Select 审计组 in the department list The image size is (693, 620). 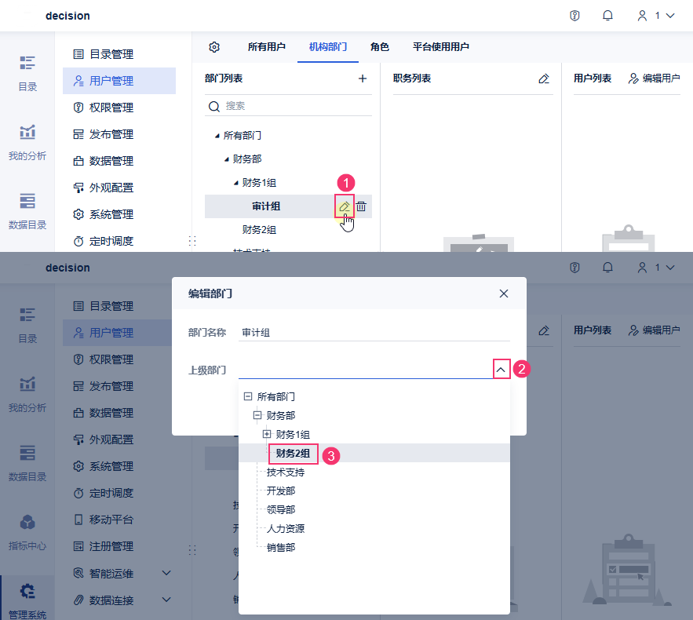266,206
